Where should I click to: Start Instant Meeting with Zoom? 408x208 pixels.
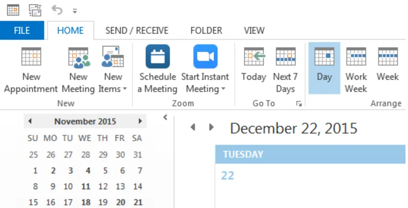pyautogui.click(x=205, y=70)
